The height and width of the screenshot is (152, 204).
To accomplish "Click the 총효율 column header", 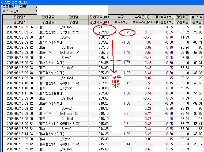I will tap(197, 22).
